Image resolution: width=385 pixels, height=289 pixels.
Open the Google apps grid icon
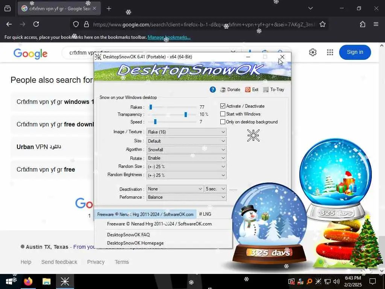(x=330, y=52)
